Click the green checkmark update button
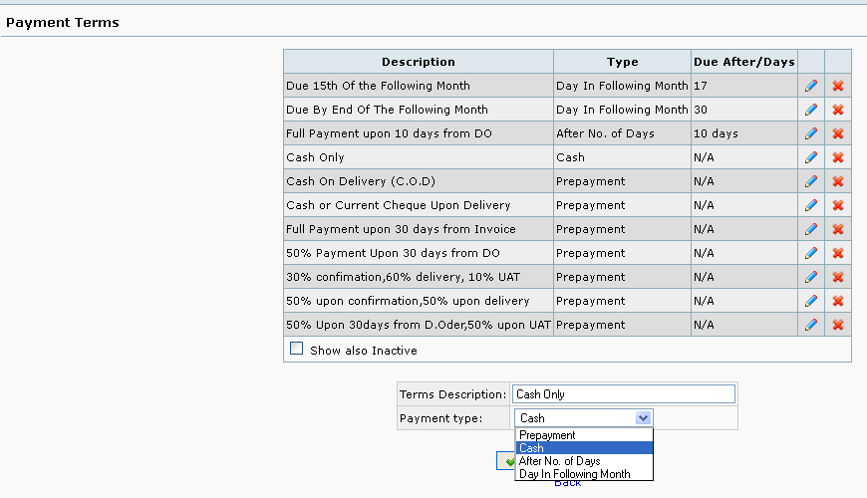867x498 pixels. click(506, 461)
